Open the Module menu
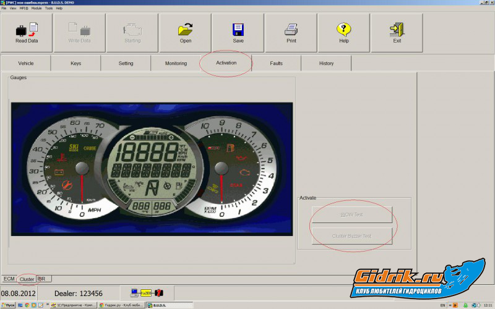Screen dimensions: 495x309 coord(36,8)
